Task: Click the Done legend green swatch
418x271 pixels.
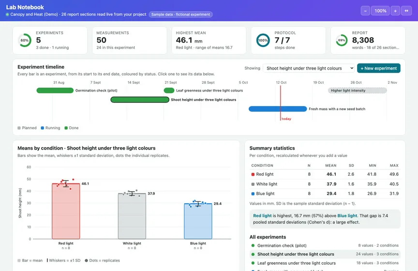Action: point(66,128)
